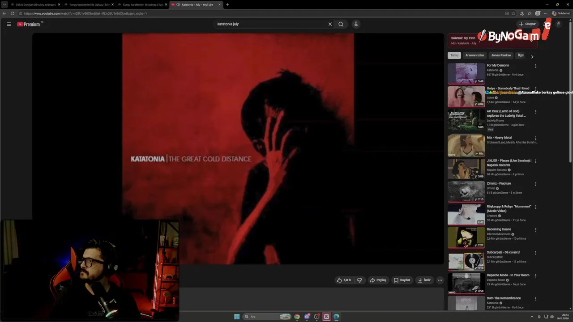
Task: Open Zimmz - Fracture thumbnail
Action: point(466,191)
